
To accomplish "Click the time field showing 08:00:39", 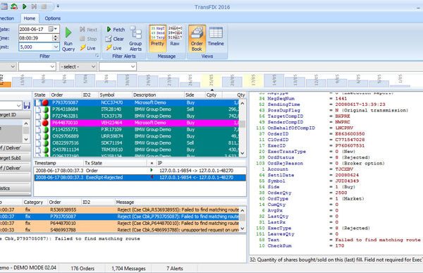I will pos(36,38).
